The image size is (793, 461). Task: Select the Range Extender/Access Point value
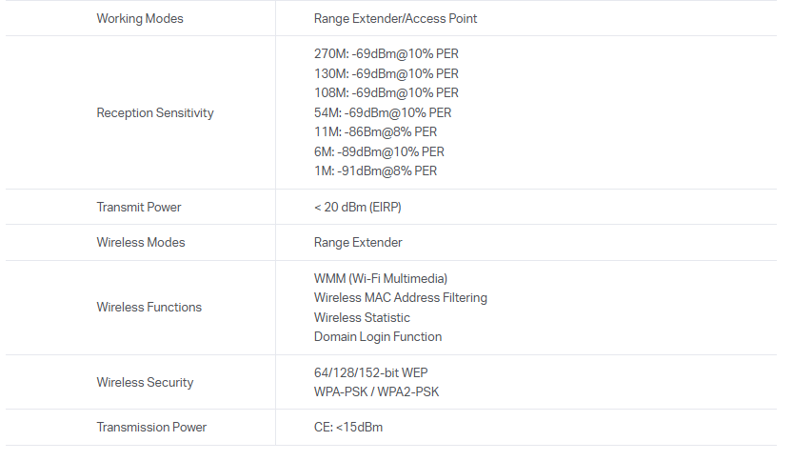tap(395, 19)
